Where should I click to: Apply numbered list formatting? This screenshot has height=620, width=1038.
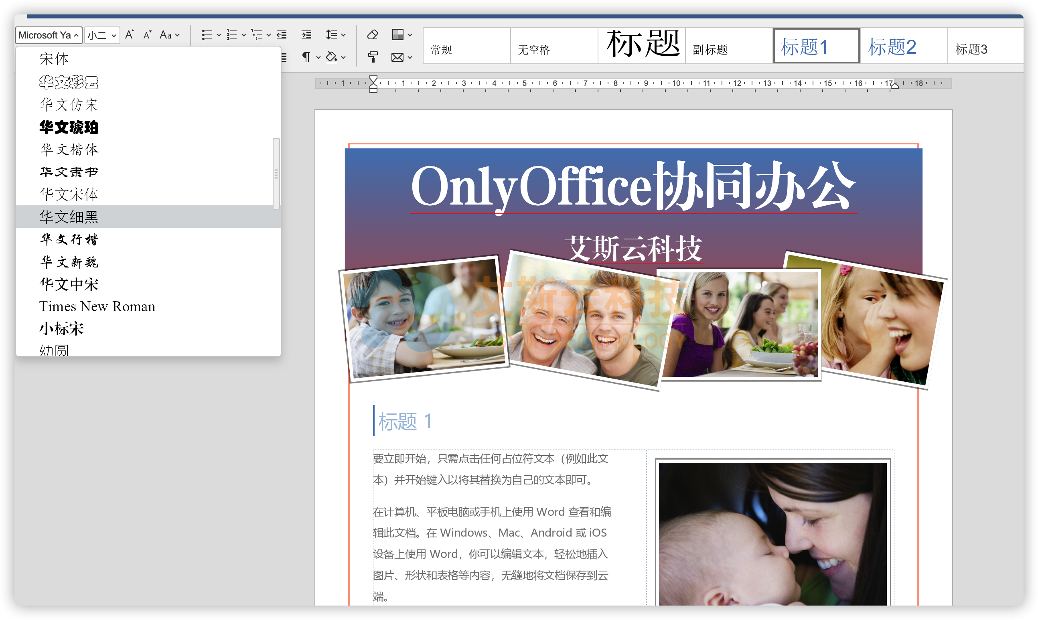[232, 34]
